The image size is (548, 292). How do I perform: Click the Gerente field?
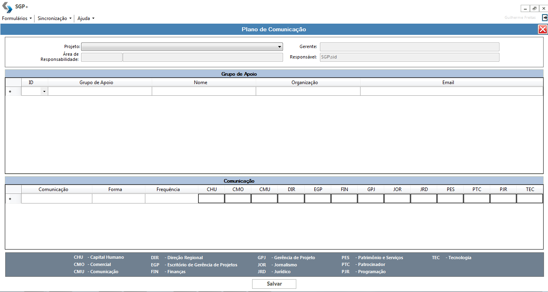click(409, 47)
